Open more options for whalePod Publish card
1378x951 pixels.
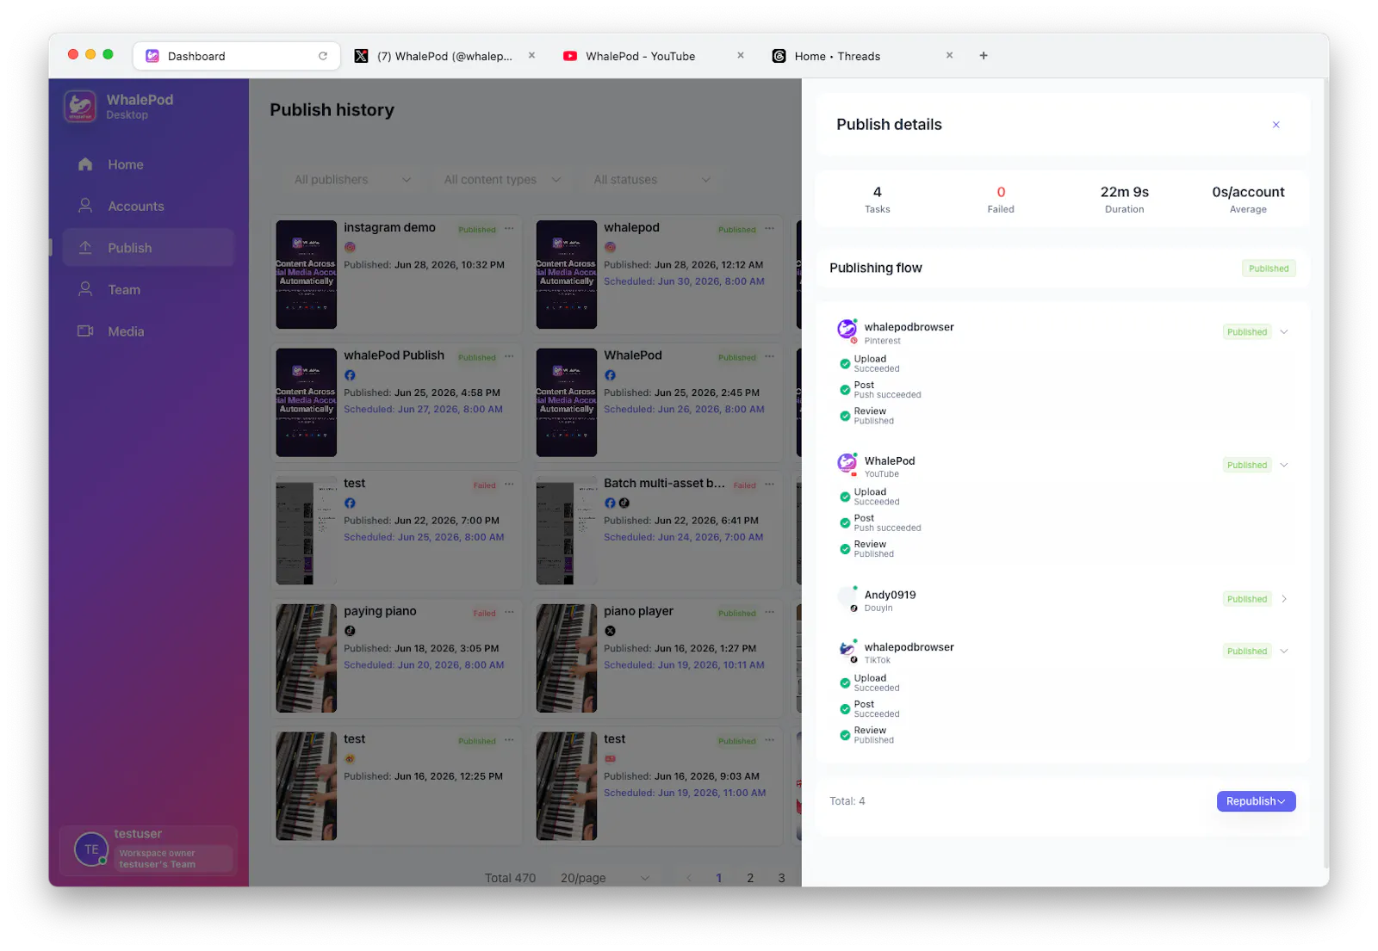(x=509, y=356)
